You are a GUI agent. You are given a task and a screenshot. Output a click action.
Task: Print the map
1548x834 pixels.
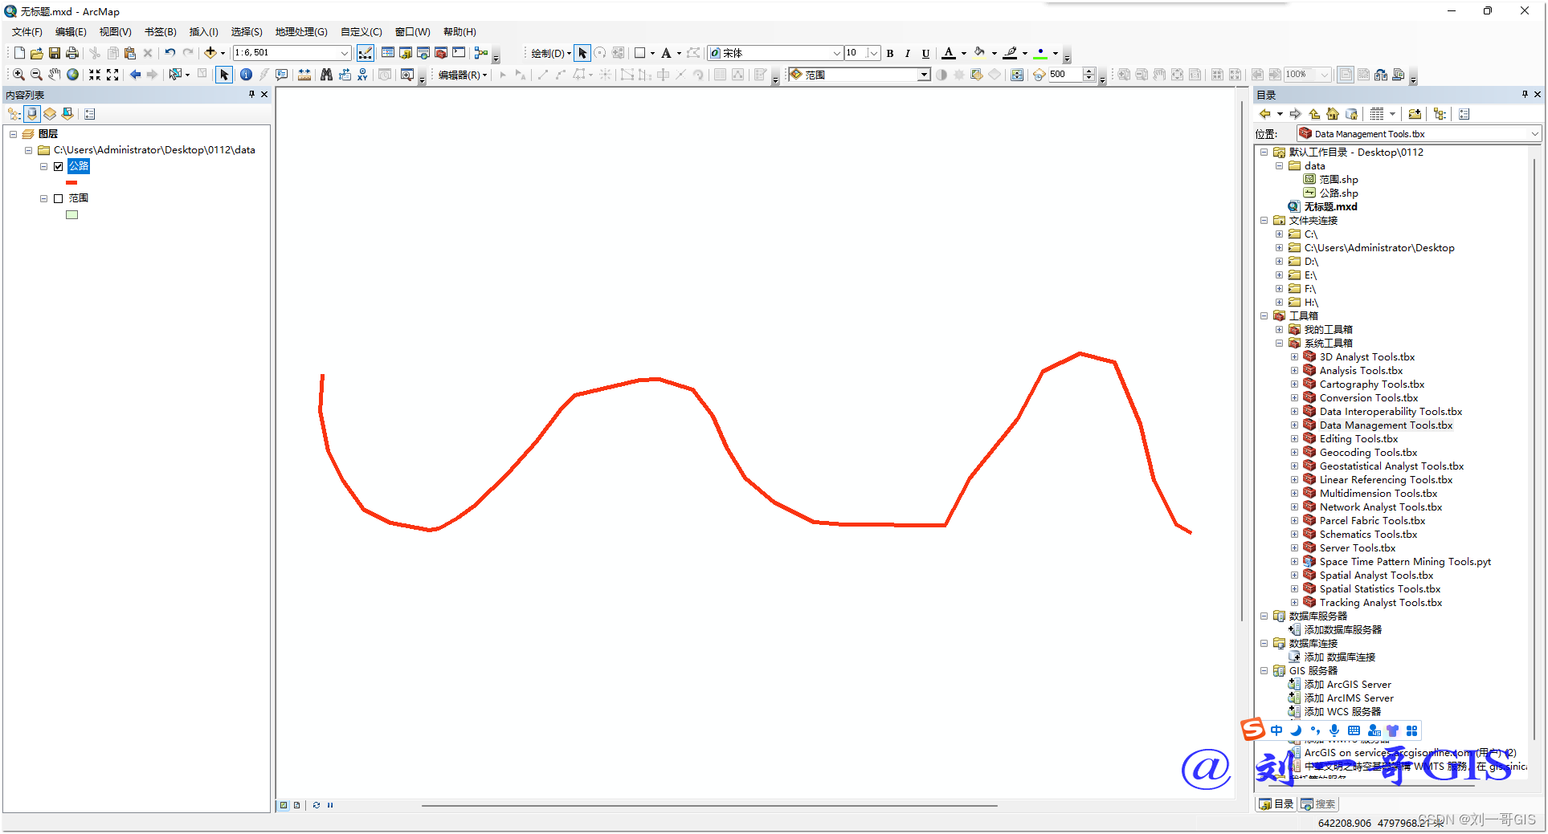72,53
